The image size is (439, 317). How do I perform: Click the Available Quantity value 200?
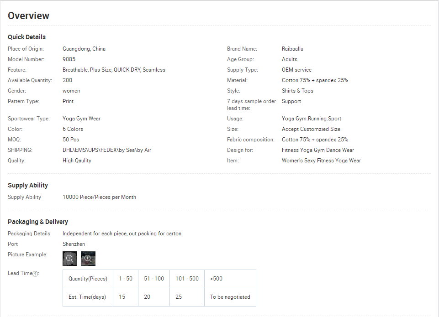67,80
